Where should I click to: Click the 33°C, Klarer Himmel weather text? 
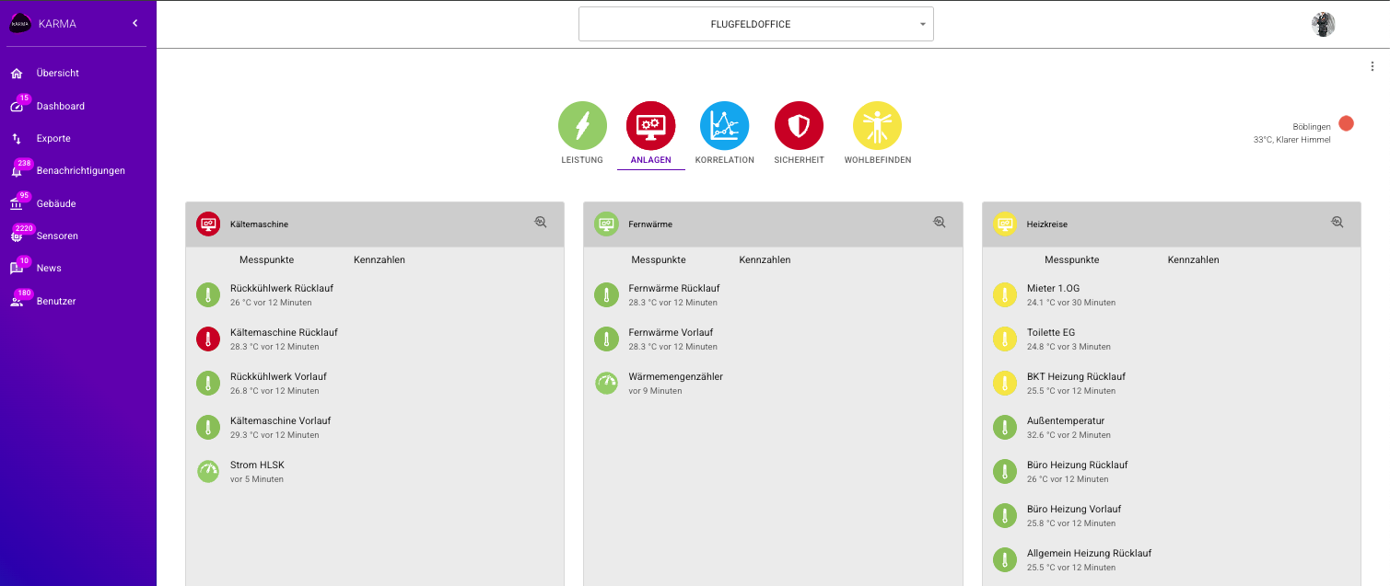pyautogui.click(x=1291, y=140)
